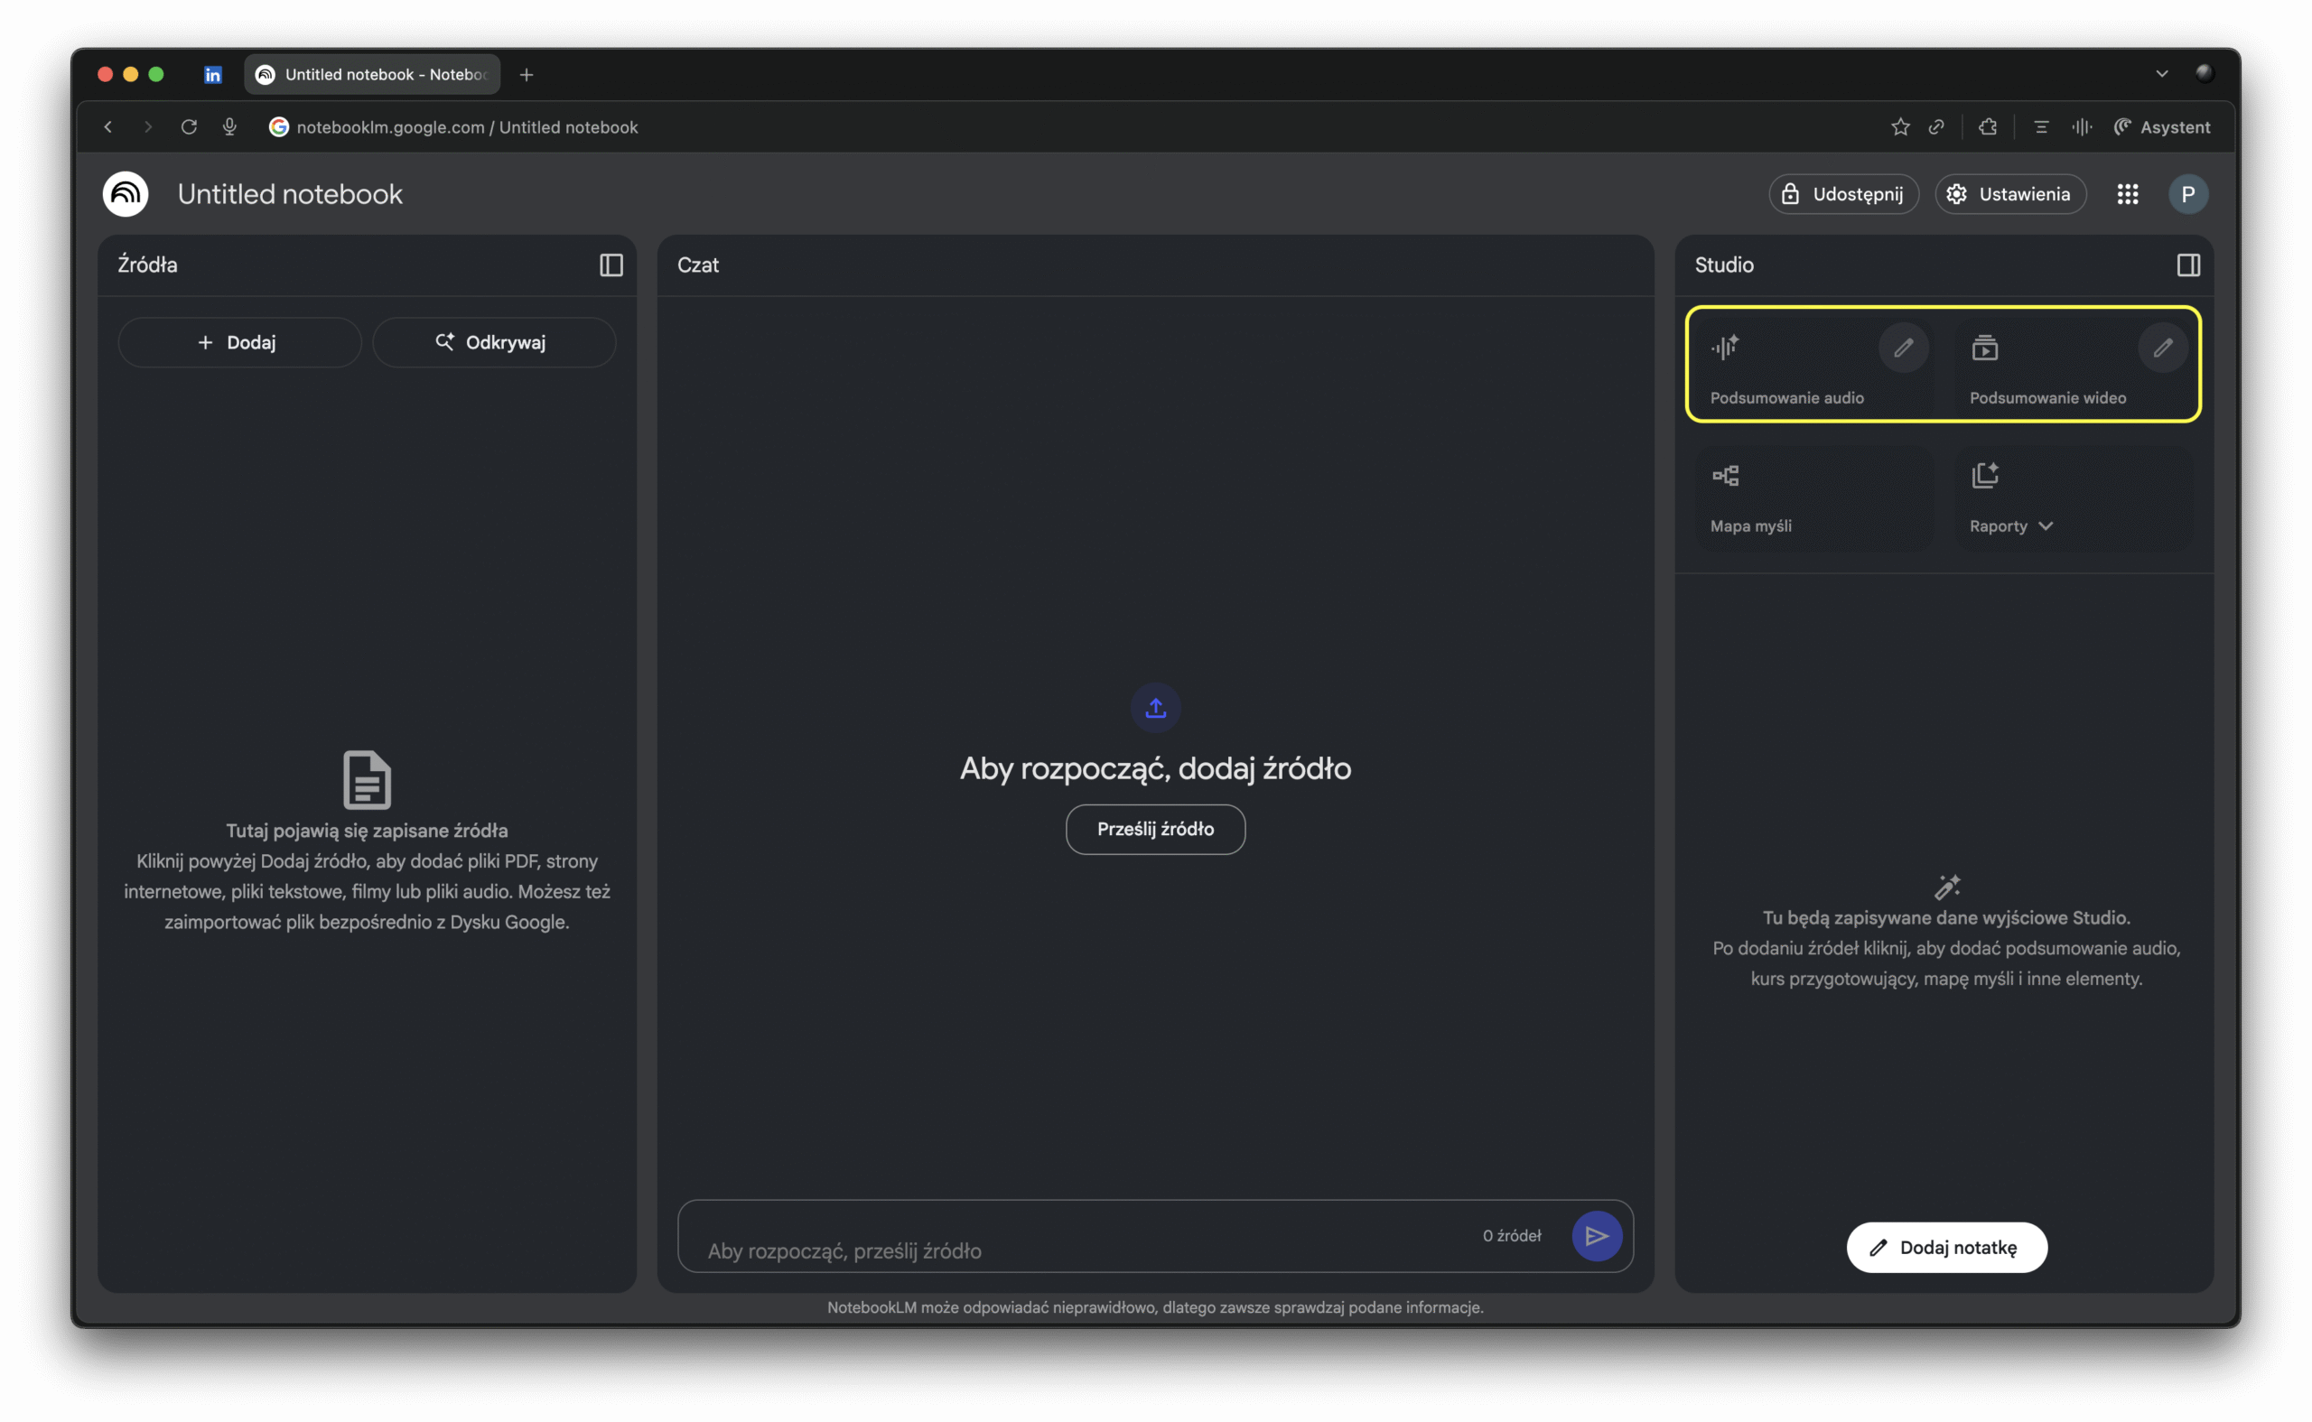
Task: Collapse the Źródła sources panel
Action: coord(611,265)
